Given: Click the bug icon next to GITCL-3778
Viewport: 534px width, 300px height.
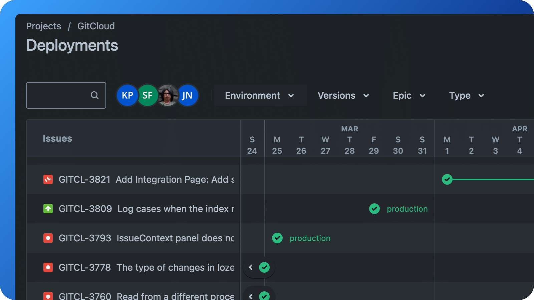Looking at the screenshot, I should (48, 267).
